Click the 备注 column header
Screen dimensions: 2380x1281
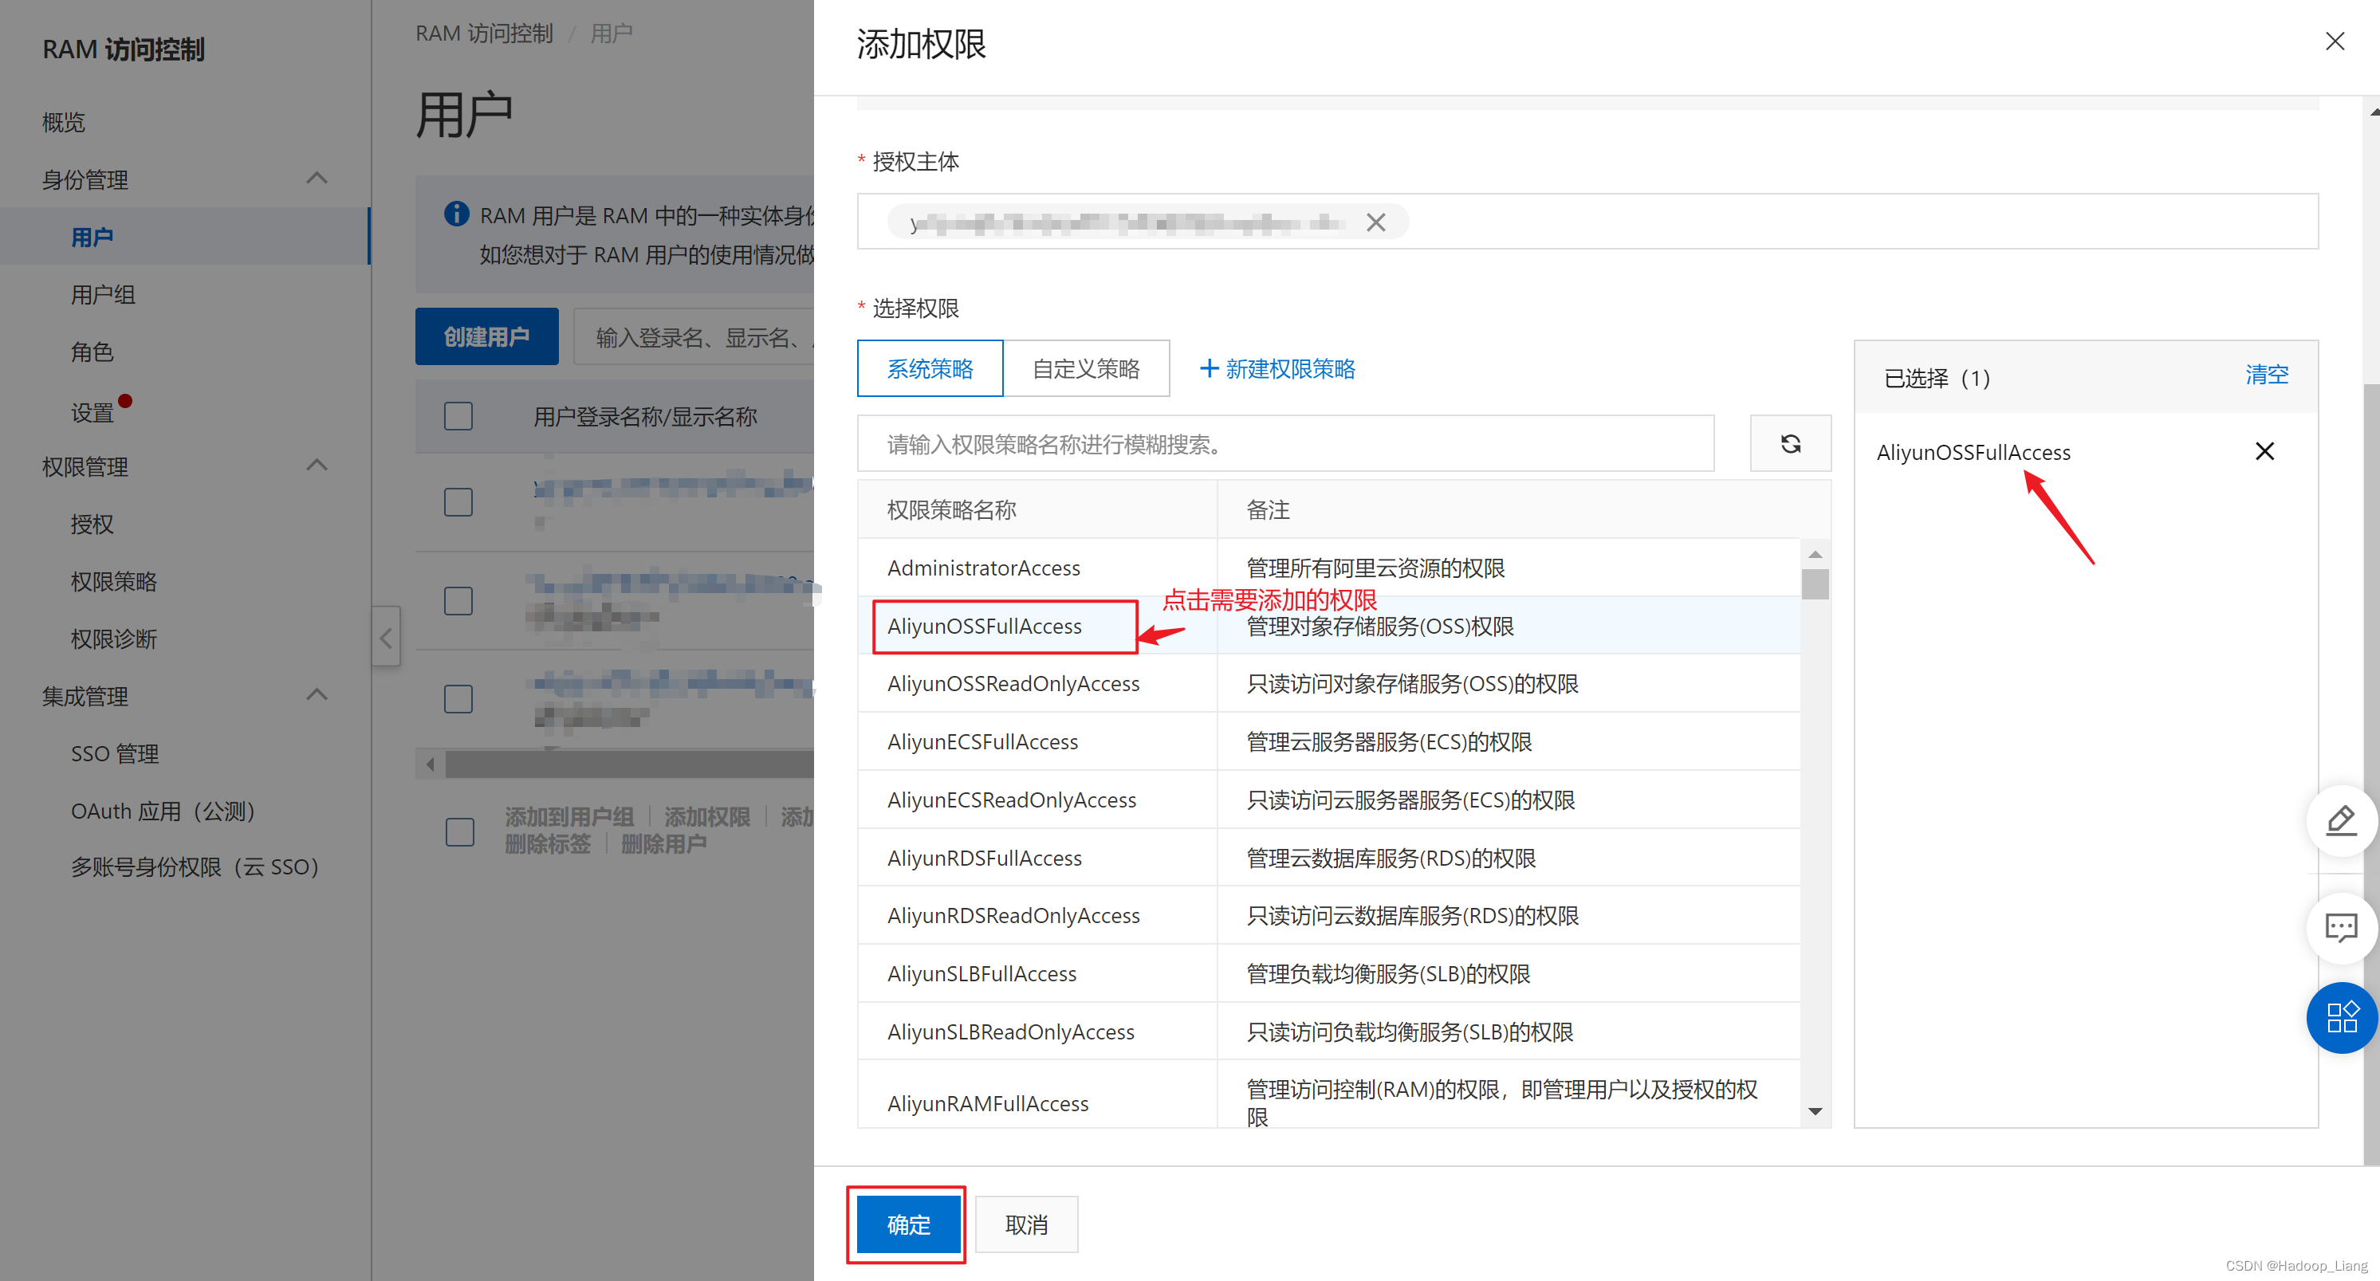[x=1268, y=510]
